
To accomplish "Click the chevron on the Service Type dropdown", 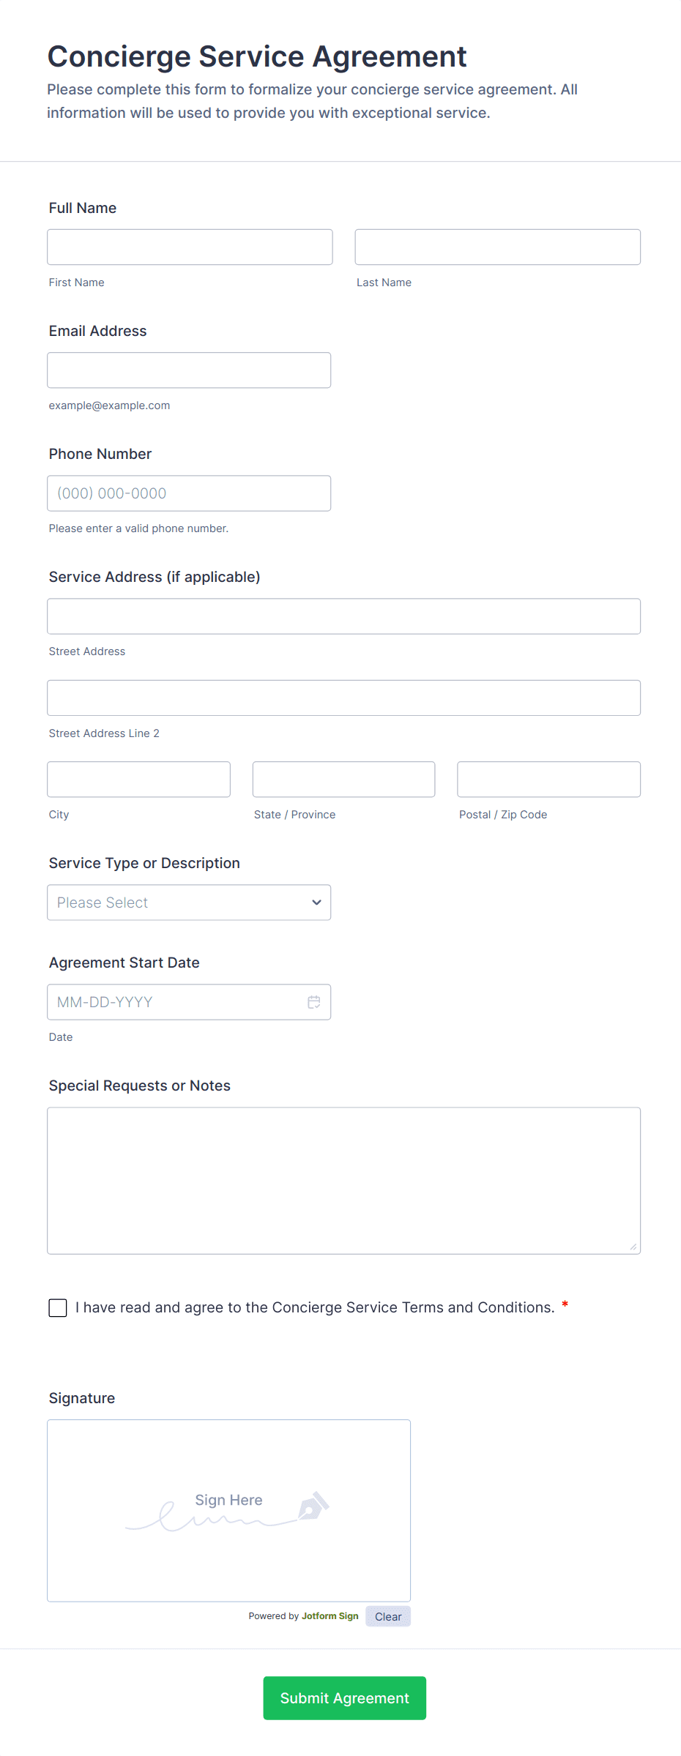I will pyautogui.click(x=316, y=903).
